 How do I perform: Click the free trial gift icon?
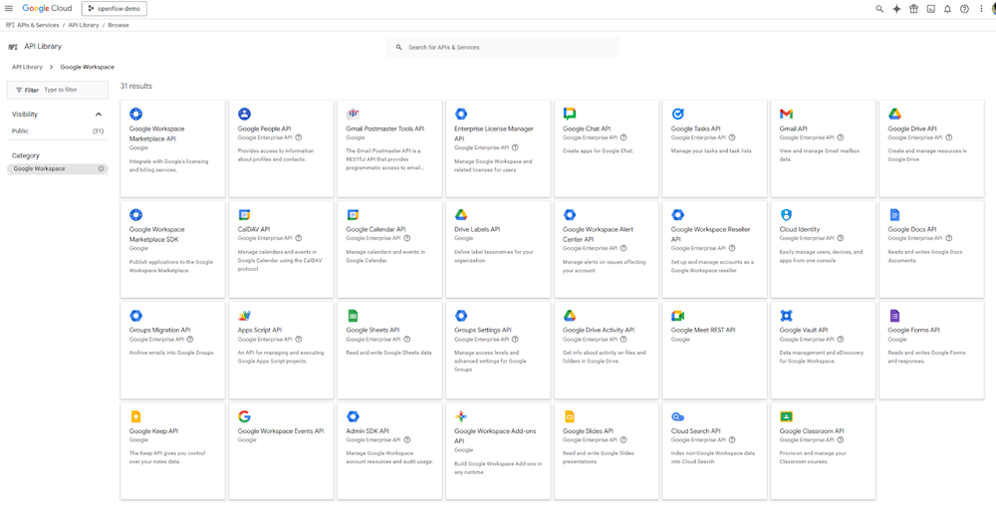913,8
